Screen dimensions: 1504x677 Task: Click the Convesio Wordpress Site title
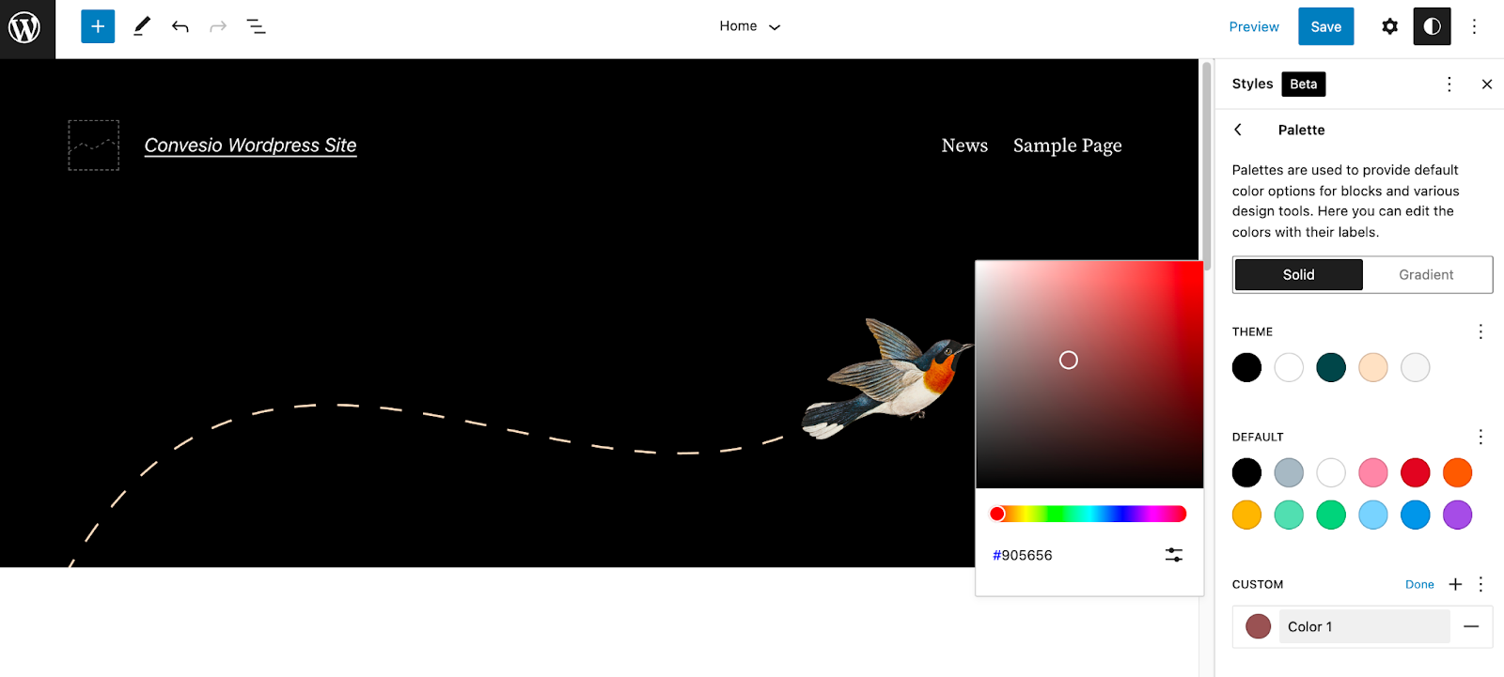pos(251,146)
